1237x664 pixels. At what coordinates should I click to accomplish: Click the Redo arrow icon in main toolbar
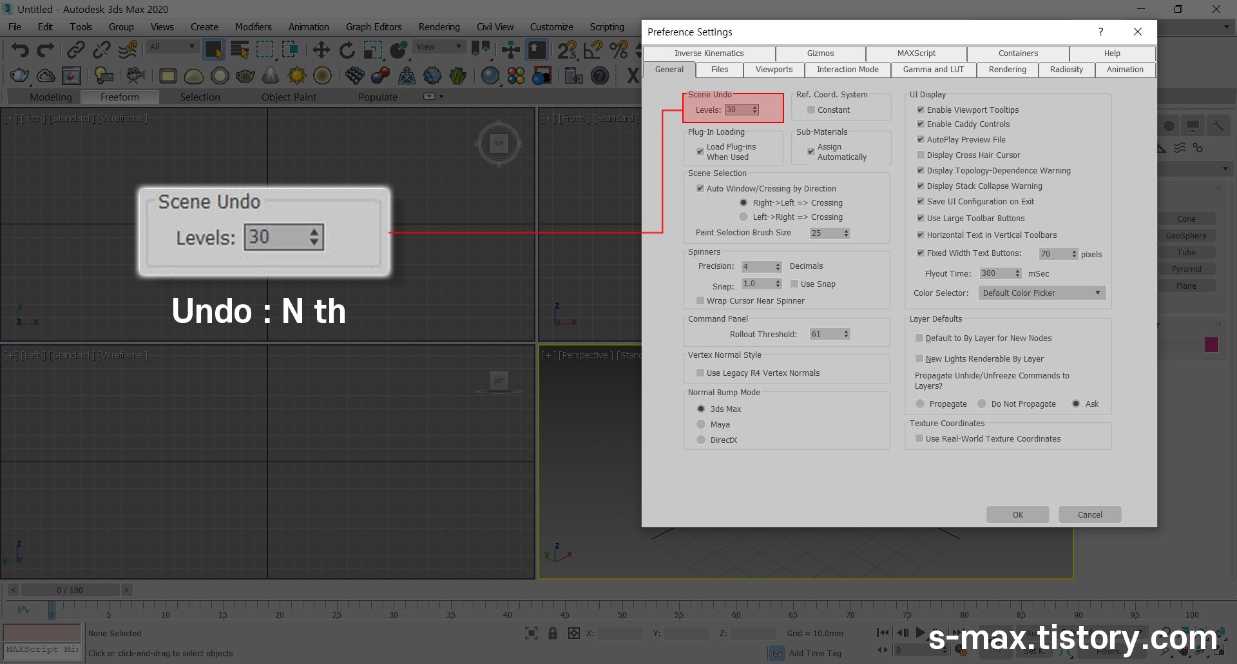tap(46, 50)
